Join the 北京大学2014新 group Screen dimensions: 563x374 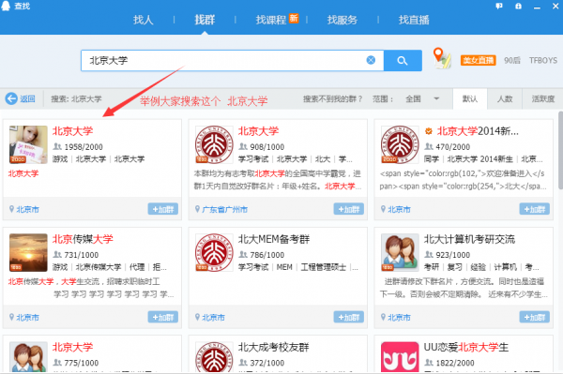[535, 209]
